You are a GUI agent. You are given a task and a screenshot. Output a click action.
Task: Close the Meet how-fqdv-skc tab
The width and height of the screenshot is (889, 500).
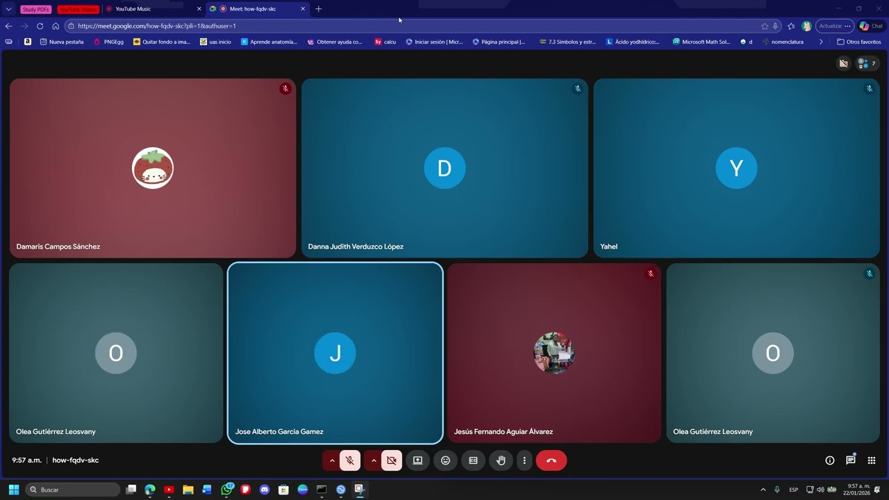pos(303,9)
